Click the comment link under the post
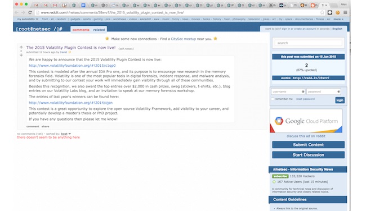 pos(33,126)
